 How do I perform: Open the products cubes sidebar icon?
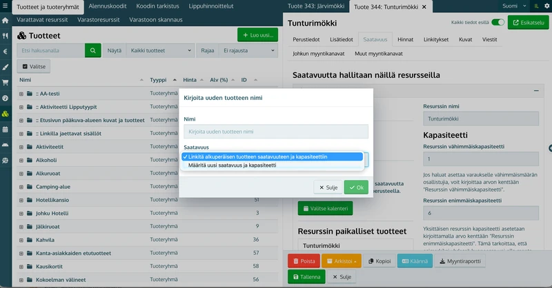pyautogui.click(x=6, y=114)
